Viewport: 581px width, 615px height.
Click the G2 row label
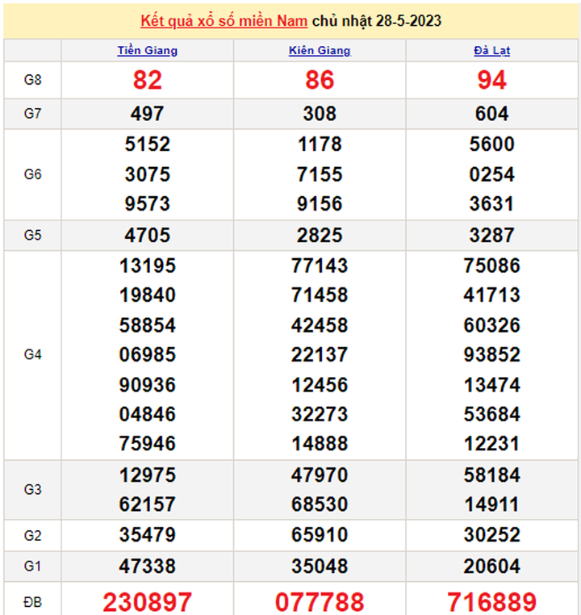coord(32,535)
